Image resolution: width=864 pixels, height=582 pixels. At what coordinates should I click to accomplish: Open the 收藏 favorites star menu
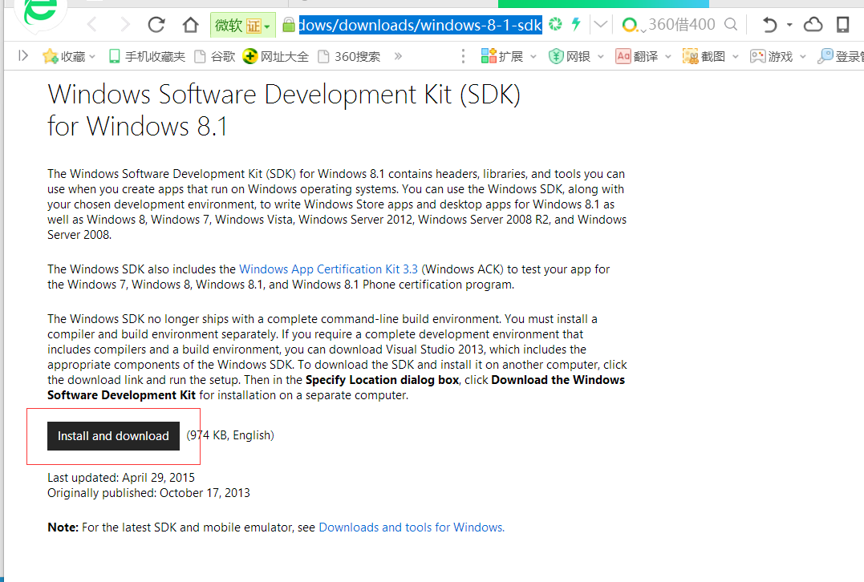(x=69, y=56)
